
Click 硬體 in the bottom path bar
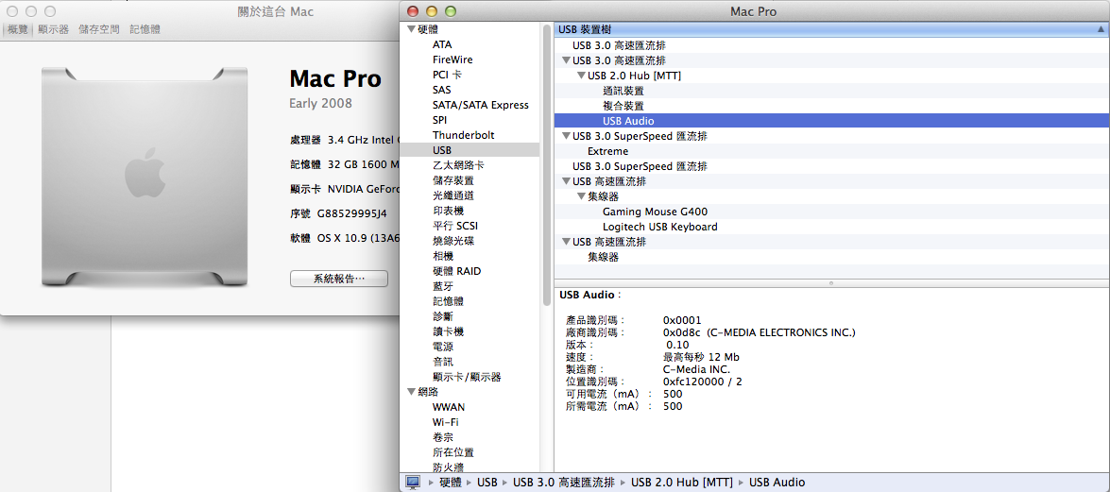(451, 483)
